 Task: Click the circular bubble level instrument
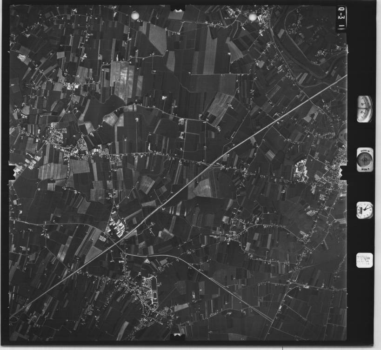[364, 159]
